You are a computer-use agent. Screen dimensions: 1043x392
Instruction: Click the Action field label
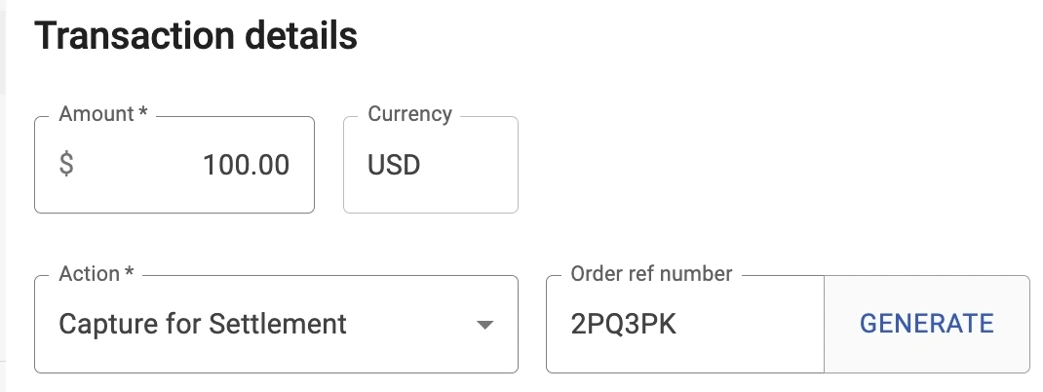tap(96, 274)
